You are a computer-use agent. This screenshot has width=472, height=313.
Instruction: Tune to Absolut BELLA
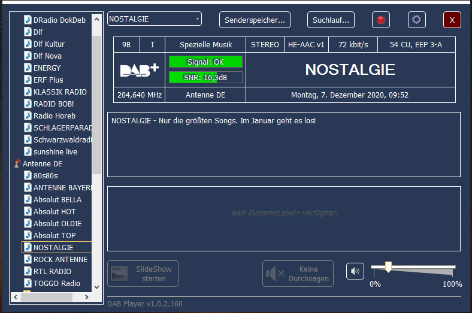pyautogui.click(x=58, y=200)
